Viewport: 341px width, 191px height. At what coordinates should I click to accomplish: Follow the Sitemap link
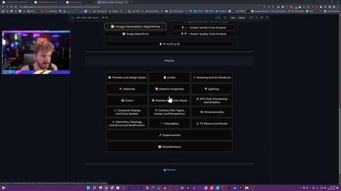pyautogui.click(x=169, y=170)
